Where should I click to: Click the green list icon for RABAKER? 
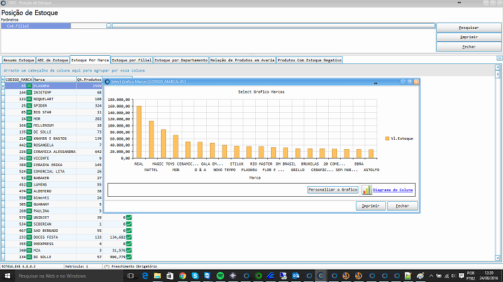click(x=29, y=178)
